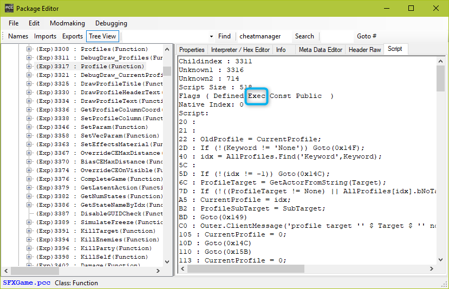449x289 pixels.
Task: Click the script panel vertical scrollbar
Action: 440,162
